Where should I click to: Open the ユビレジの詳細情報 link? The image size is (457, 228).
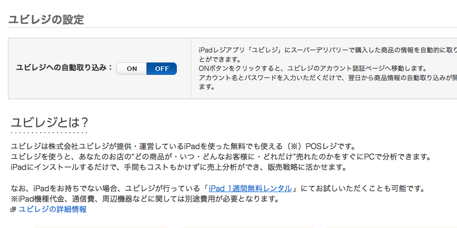[x=53, y=209]
